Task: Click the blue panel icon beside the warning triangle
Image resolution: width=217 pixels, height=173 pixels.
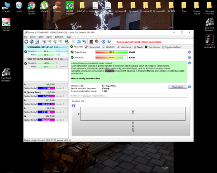Action: tap(37, 41)
